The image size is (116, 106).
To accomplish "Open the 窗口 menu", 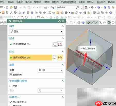I will (x=111, y=2).
